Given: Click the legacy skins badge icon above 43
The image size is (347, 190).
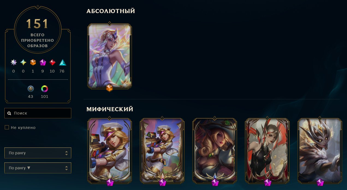Looking at the screenshot, I should point(31,89).
